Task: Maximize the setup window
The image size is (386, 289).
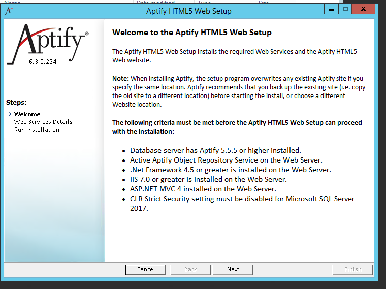Action: tap(345, 9)
